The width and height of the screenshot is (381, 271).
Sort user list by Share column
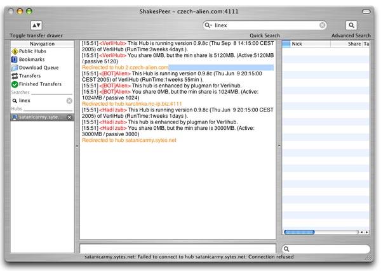click(x=346, y=44)
